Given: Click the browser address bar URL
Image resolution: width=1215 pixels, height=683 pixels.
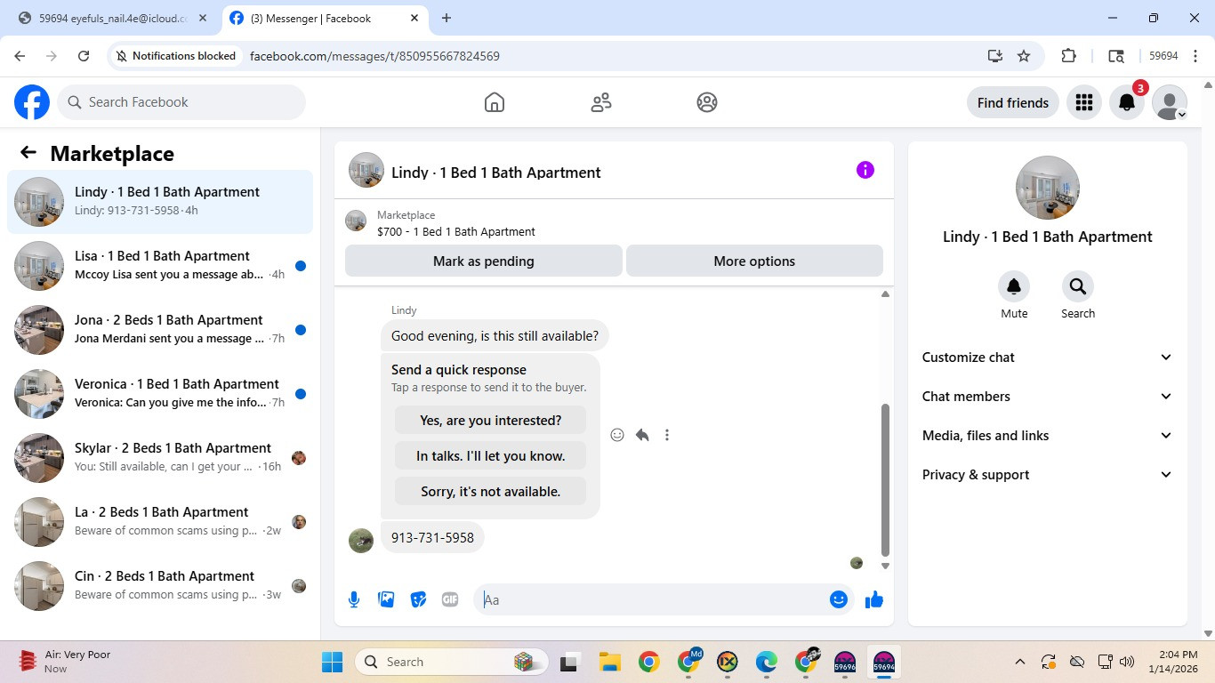Looking at the screenshot, I should (x=374, y=55).
